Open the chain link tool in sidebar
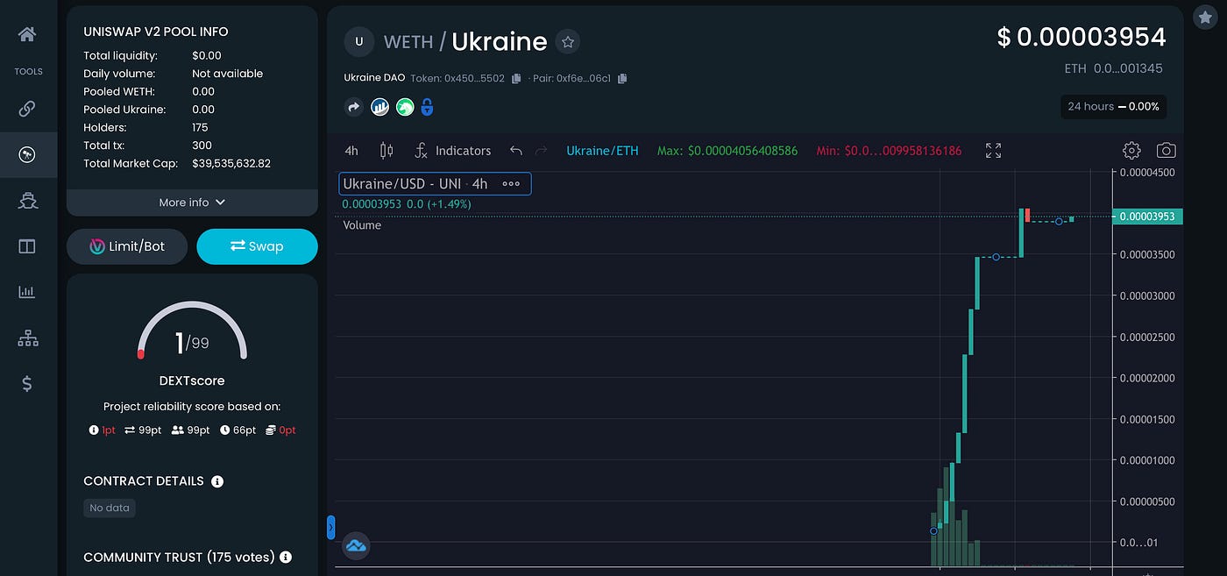 click(x=27, y=109)
